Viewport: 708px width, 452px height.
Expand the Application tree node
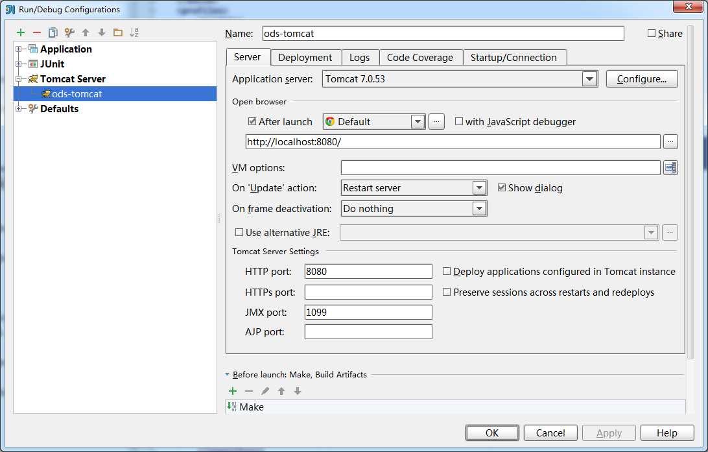[x=19, y=49]
